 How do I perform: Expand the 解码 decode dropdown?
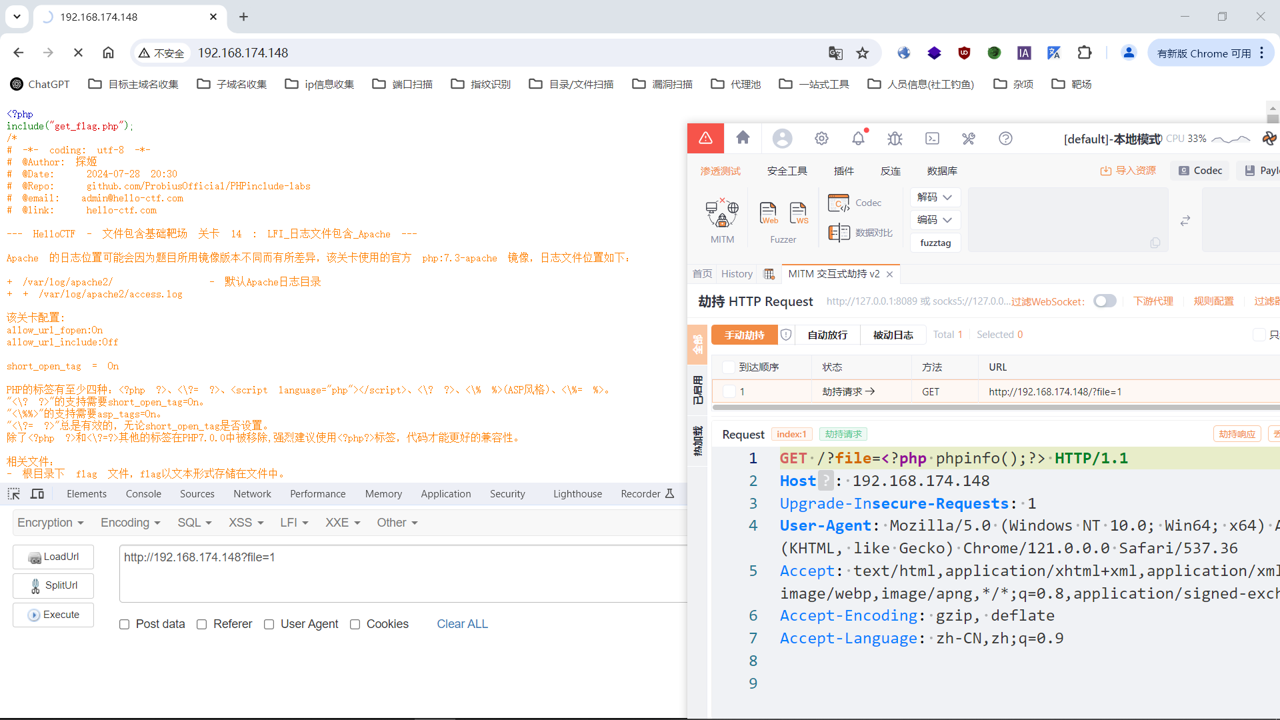[935, 197]
